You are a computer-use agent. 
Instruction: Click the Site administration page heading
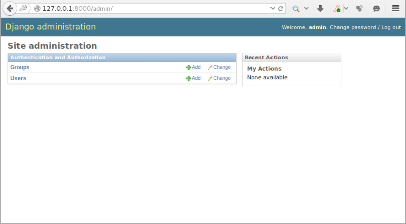52,46
